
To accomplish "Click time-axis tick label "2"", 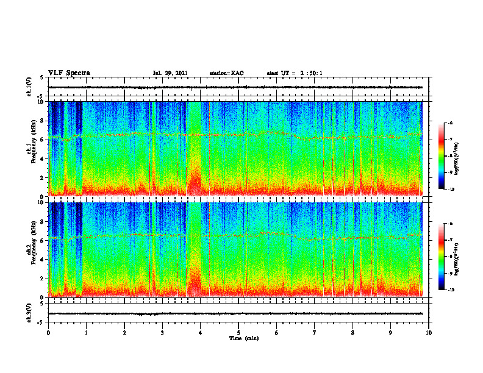I will coord(124,333).
